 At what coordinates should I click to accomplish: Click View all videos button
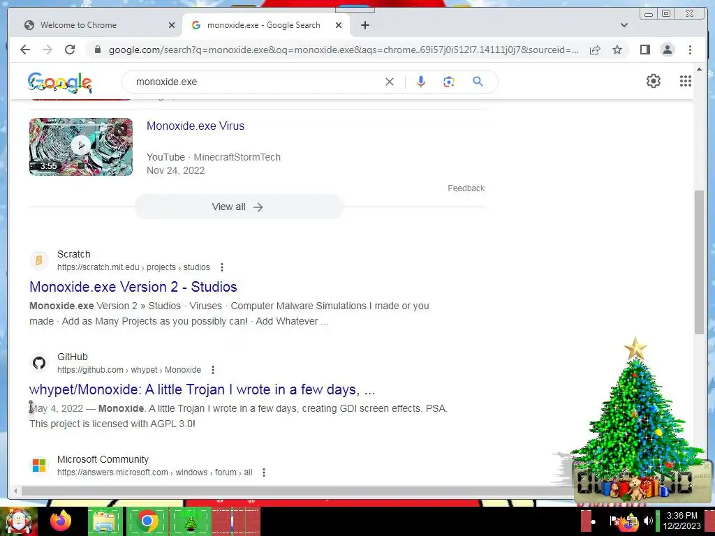238,207
